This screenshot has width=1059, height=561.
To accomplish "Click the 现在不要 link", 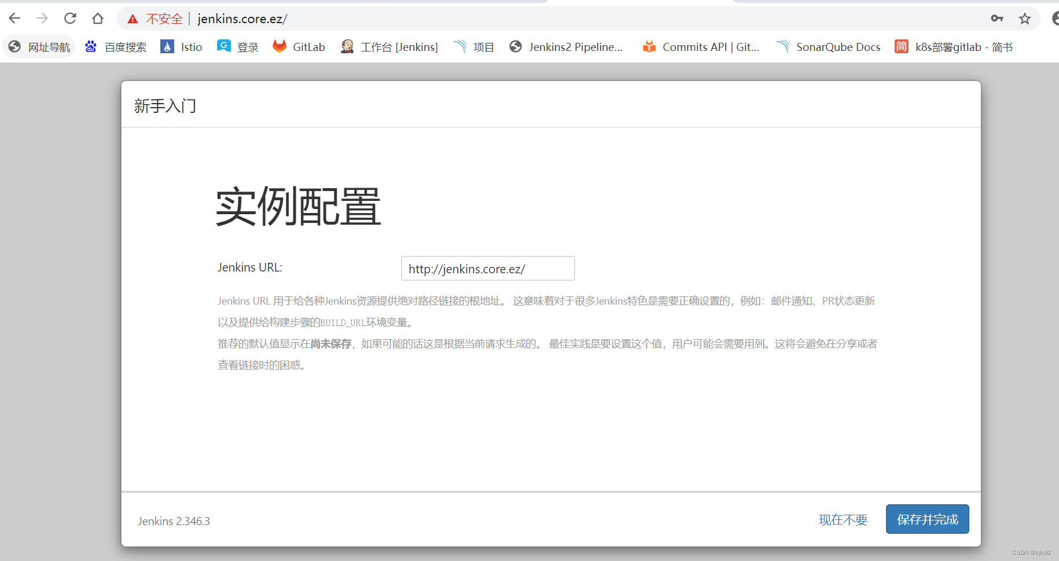I will pos(843,519).
